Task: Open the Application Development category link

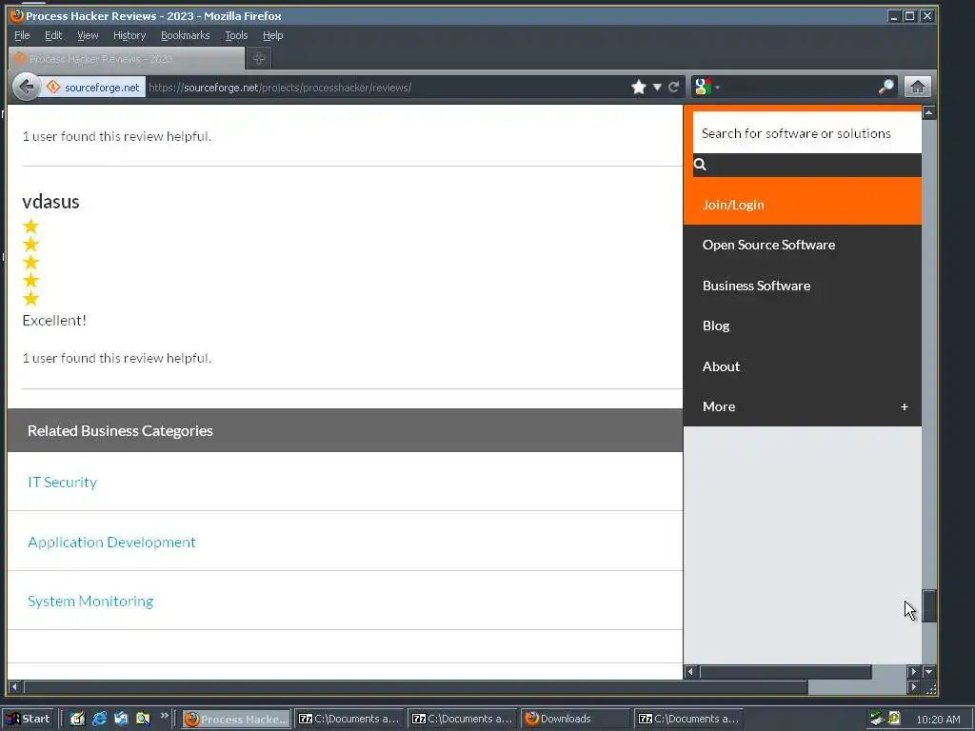Action: (x=111, y=542)
